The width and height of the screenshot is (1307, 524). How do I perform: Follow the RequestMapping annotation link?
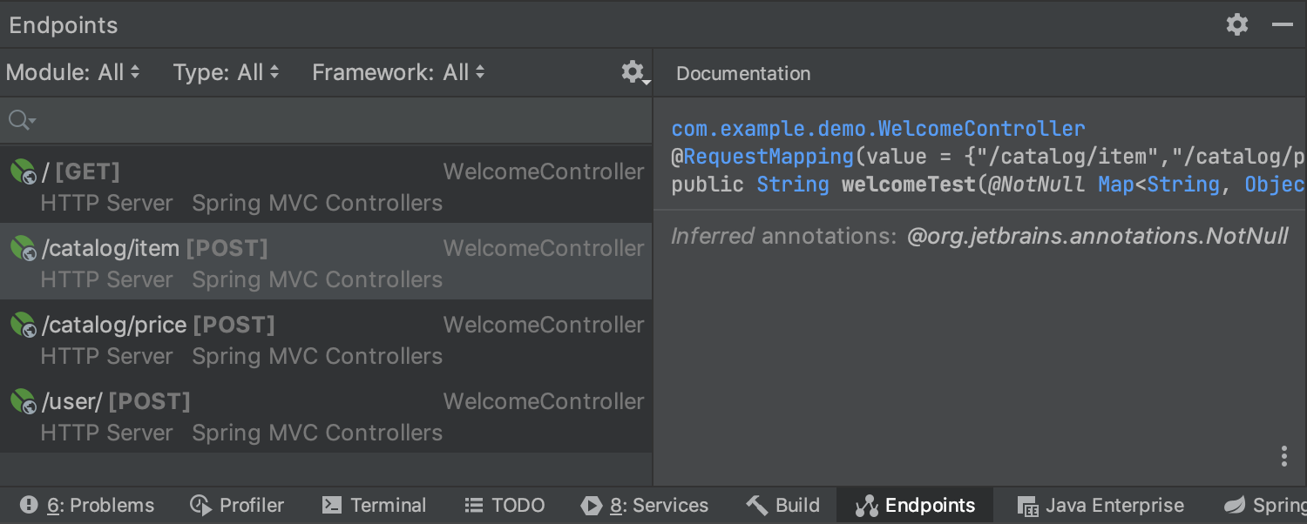tap(769, 157)
